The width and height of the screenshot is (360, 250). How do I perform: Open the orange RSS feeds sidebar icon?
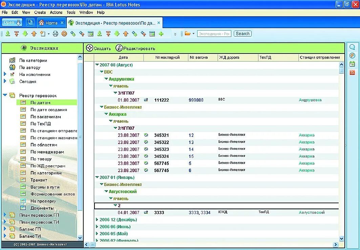352,72
